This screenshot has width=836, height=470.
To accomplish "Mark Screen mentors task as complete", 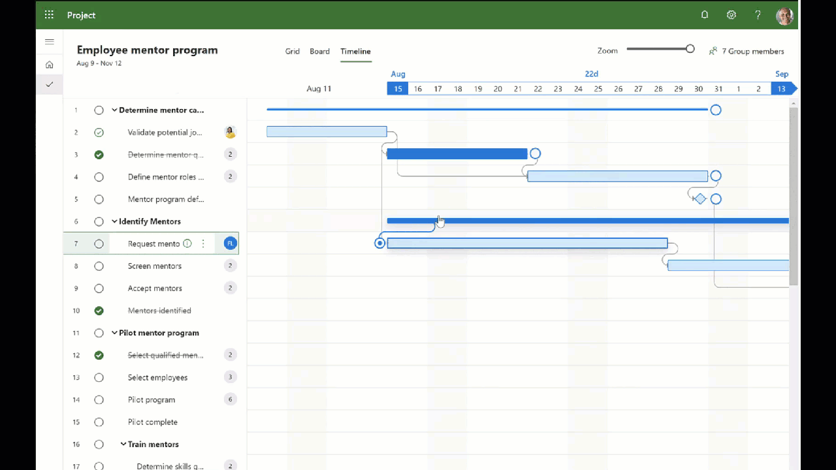I will (x=99, y=266).
